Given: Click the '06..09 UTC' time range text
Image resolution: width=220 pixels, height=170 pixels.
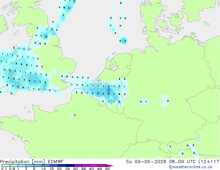Looking at the screenshot, I should 182,162.
